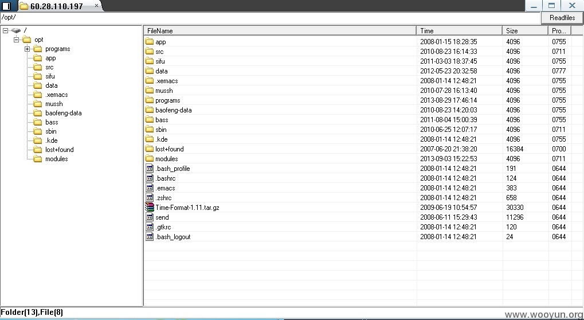Click the size value 30330
The width and height of the screenshot is (584, 320).
point(515,208)
